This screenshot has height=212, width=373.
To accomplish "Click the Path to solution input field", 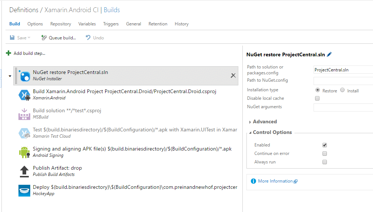I will click(343, 70).
